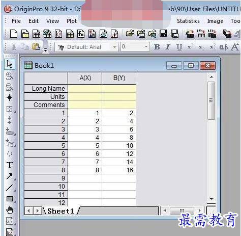Select the Screen Reader crosshair tool
The width and height of the screenshot is (241, 236).
[x=10, y=98]
